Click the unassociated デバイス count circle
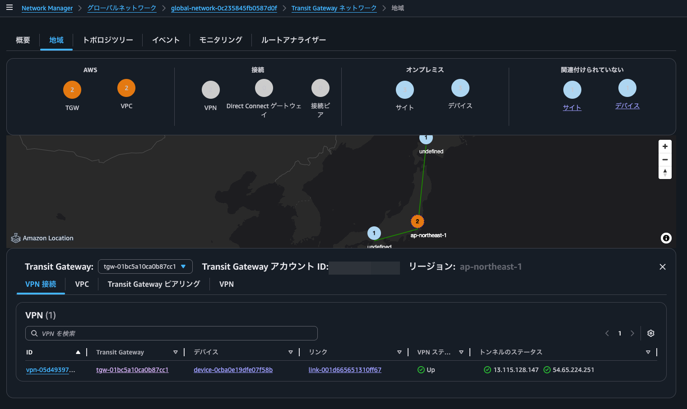 pyautogui.click(x=627, y=88)
